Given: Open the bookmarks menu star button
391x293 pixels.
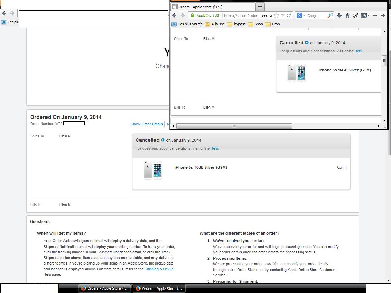Looking at the screenshot, I should [365, 16].
